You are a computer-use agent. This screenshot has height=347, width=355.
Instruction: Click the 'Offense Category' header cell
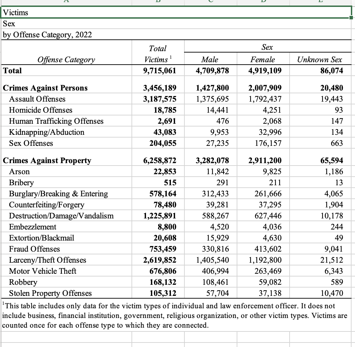click(66, 59)
